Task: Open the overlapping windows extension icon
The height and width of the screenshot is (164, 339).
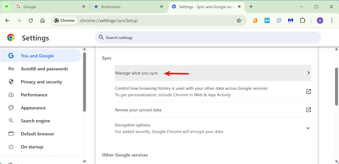Action: (279, 21)
